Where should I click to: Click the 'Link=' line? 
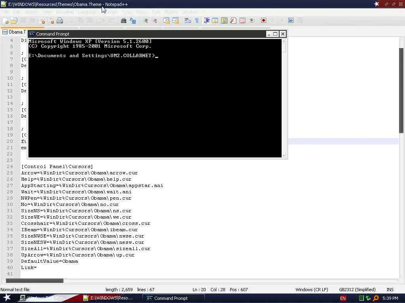[x=28, y=268]
